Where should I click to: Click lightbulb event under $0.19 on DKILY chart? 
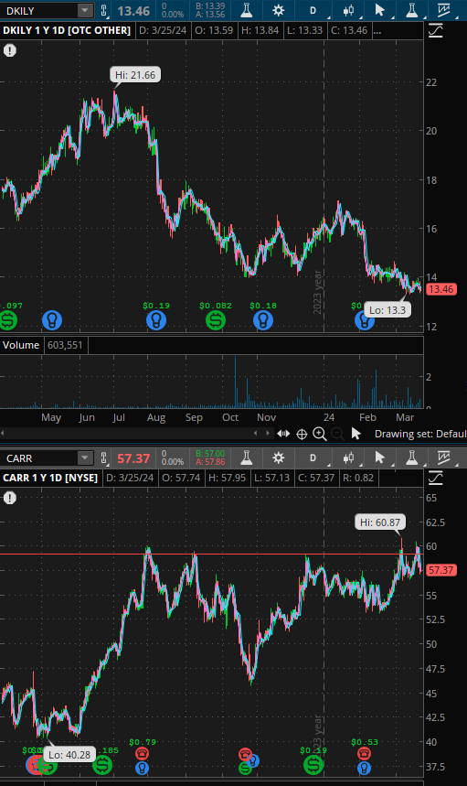(156, 320)
